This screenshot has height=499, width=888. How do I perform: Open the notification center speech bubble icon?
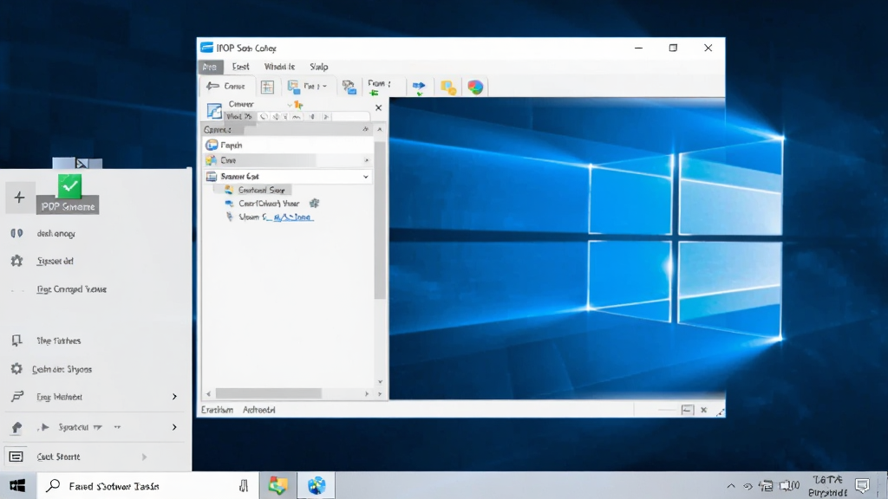(862, 485)
